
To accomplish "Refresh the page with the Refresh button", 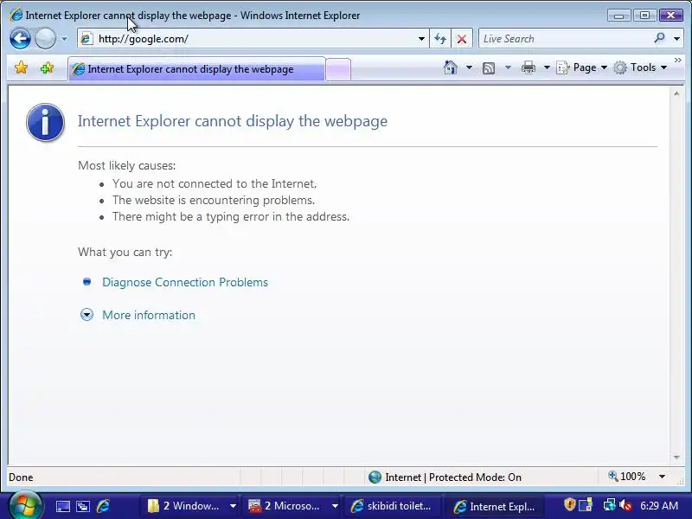I will (x=440, y=39).
